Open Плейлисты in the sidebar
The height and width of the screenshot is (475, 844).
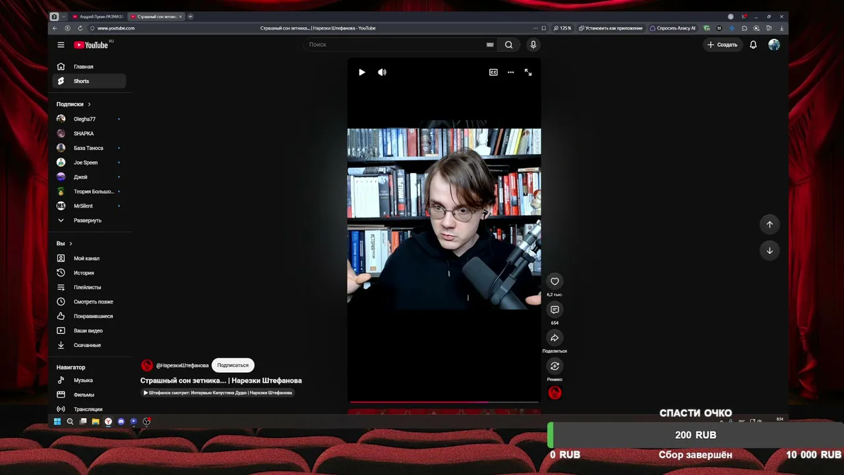(x=90, y=288)
